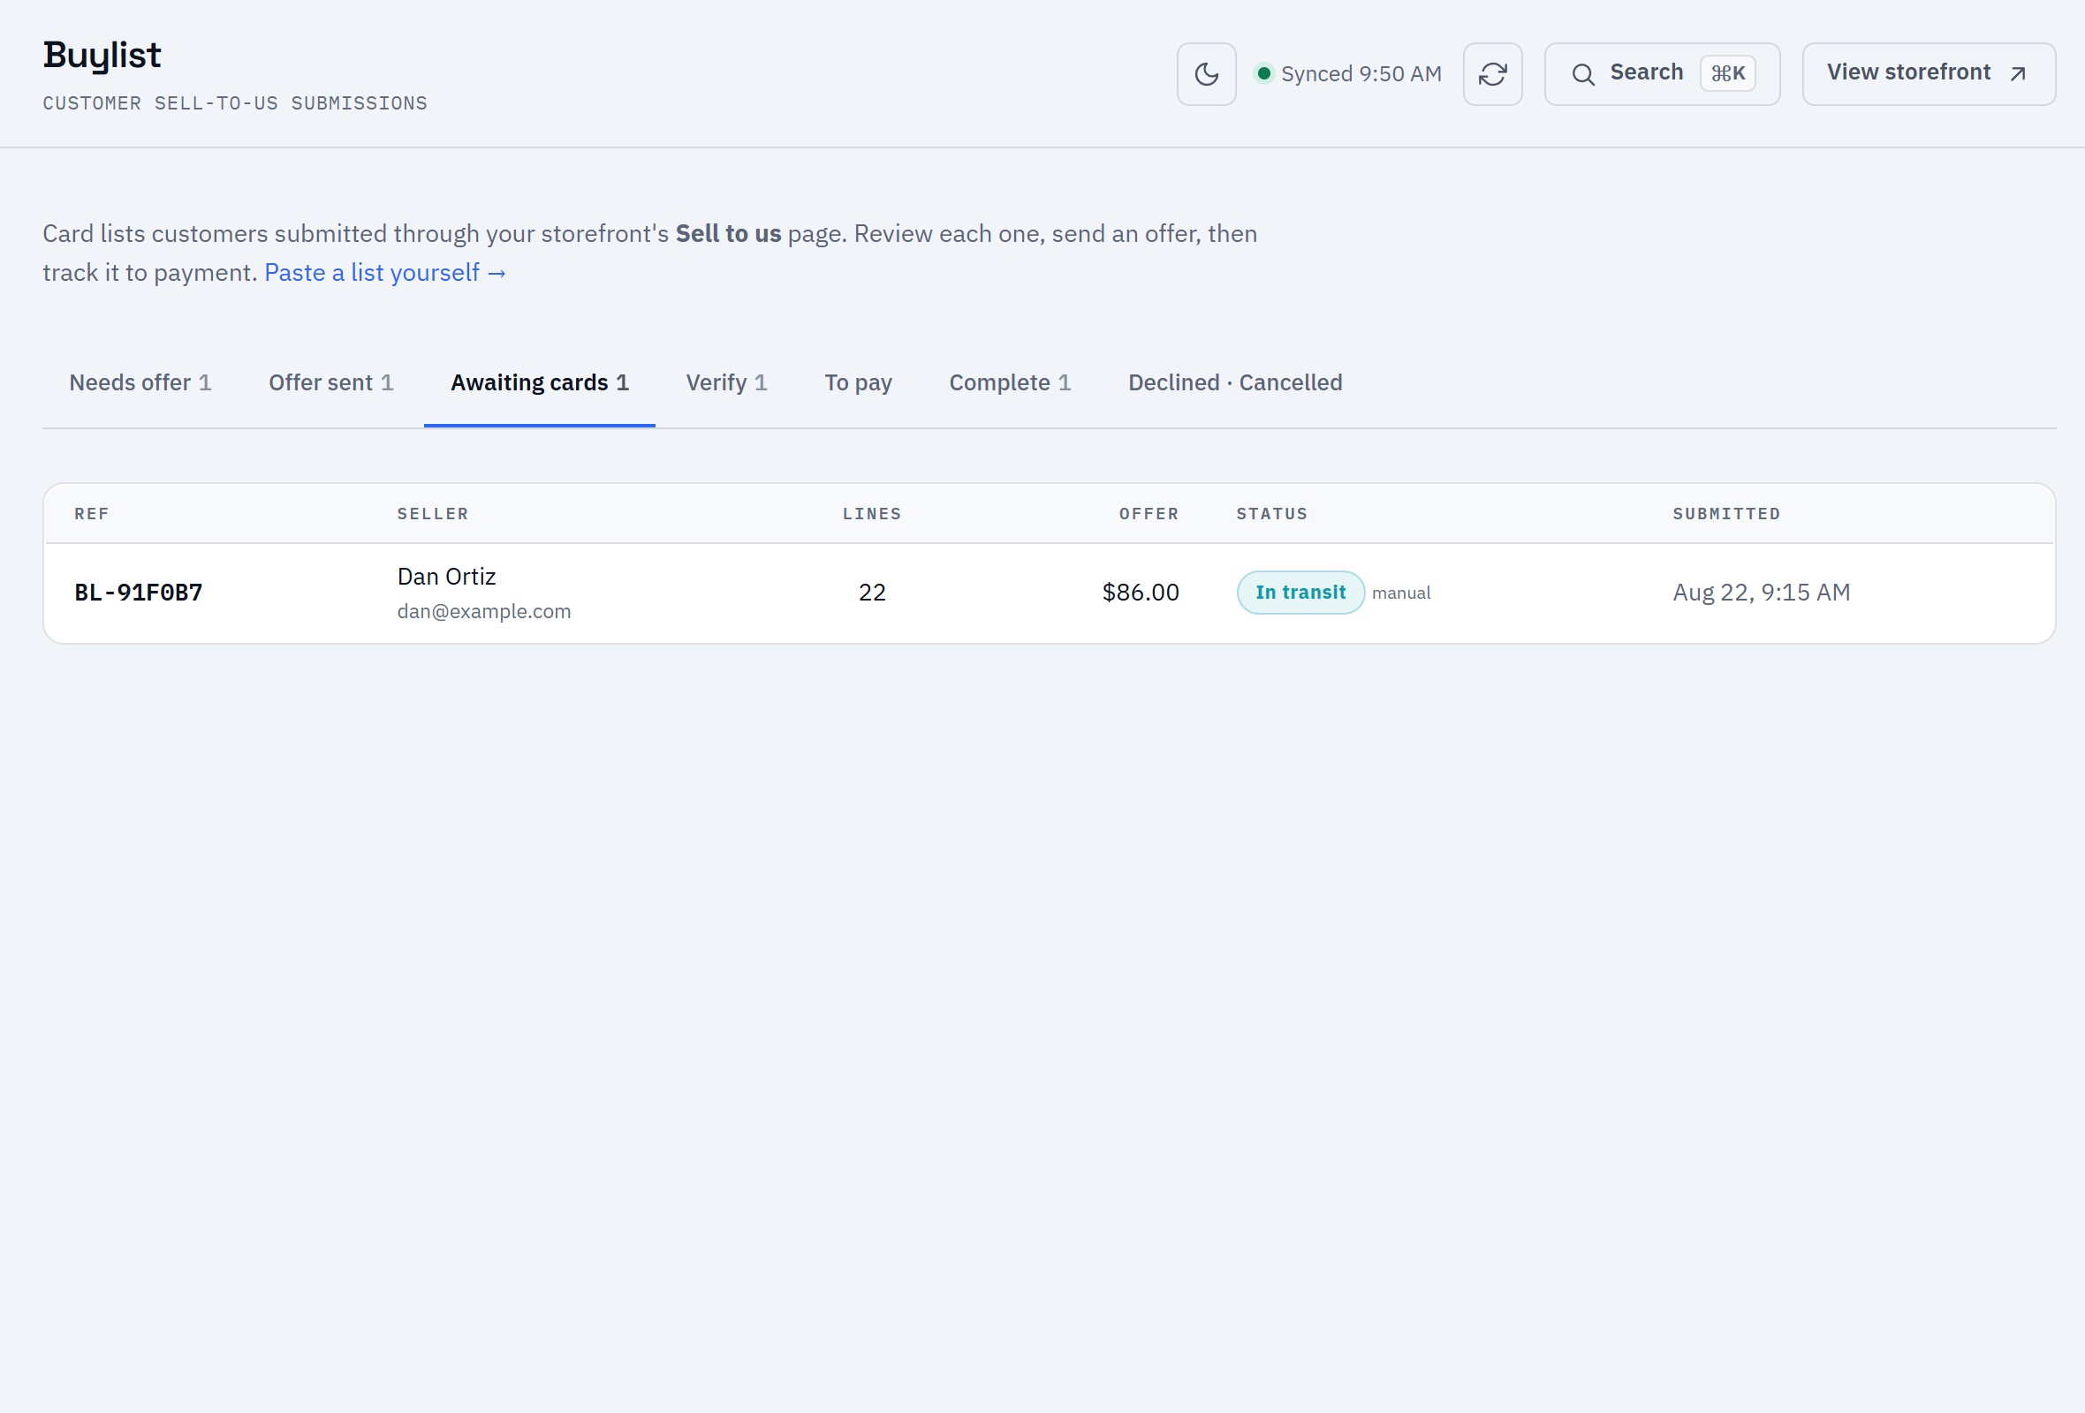This screenshot has height=1413, width=2085.
Task: Click seller name Dan Ortiz
Action: point(447,577)
